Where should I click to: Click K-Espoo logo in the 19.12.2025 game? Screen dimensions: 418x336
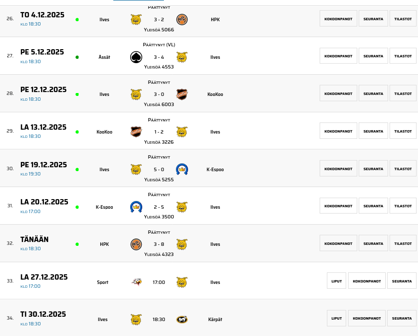click(182, 170)
